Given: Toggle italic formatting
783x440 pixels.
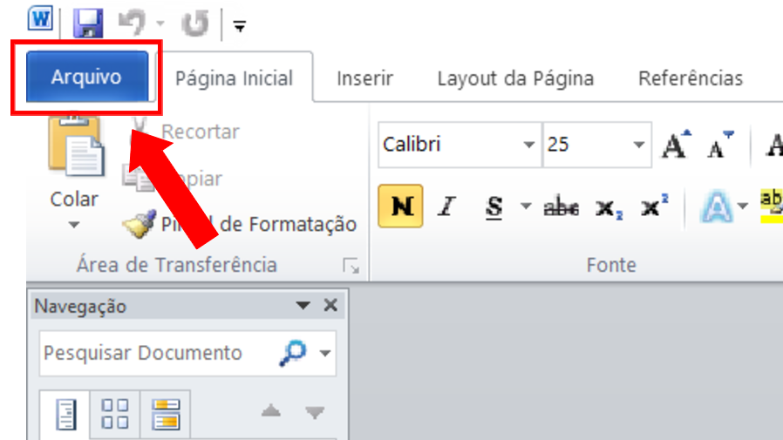Looking at the screenshot, I should click(447, 207).
